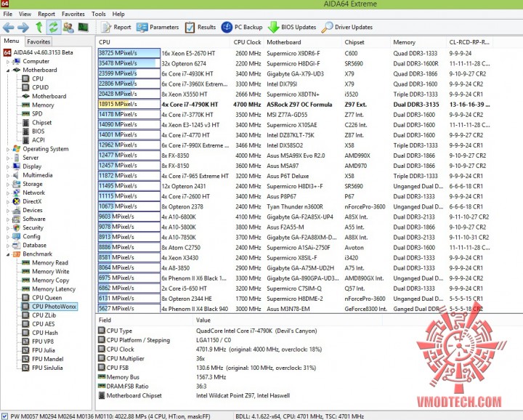Select the BIOS tree item

point(33,131)
